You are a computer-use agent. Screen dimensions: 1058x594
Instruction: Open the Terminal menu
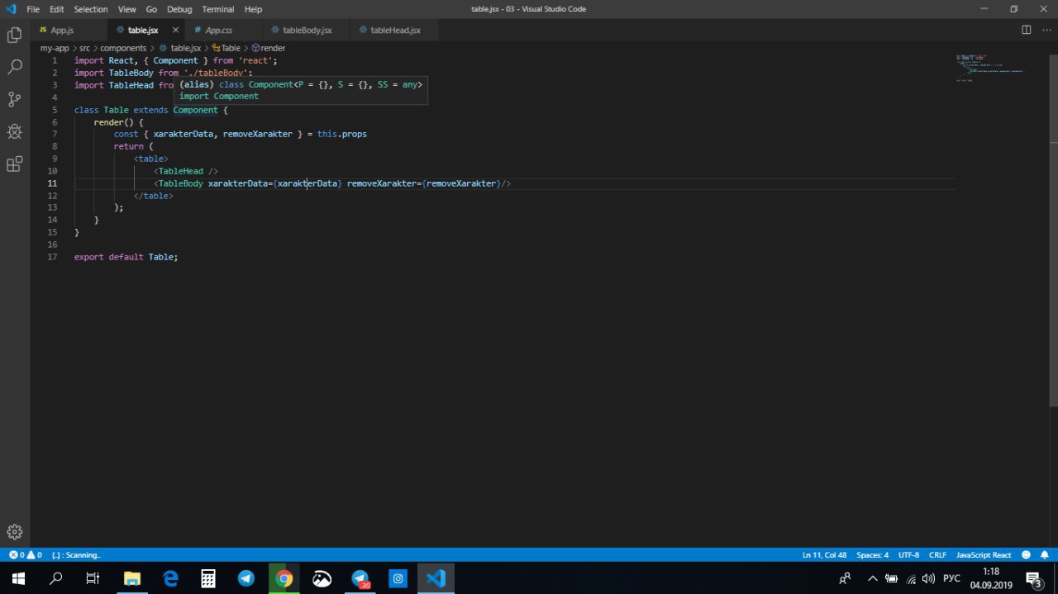(217, 9)
